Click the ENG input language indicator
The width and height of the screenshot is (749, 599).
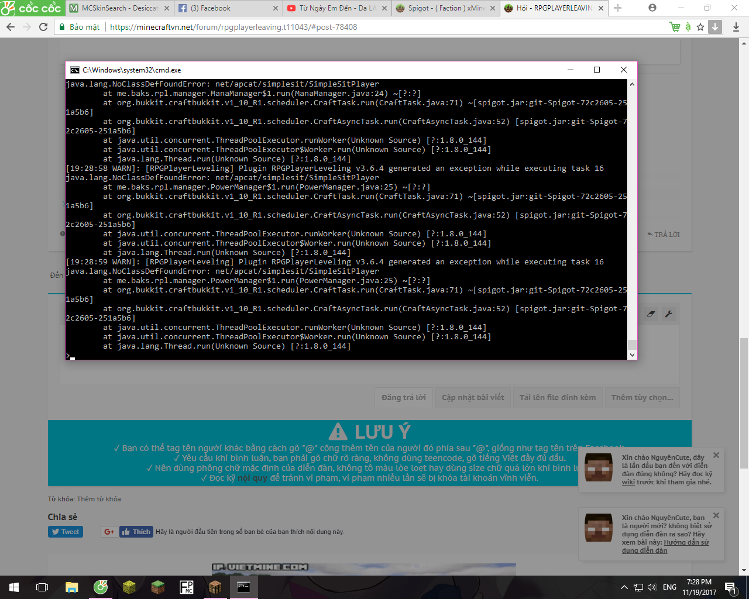click(670, 587)
